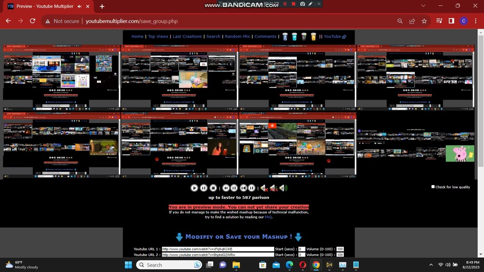Select the Preview - Youtube Multiplier tab

(x=48, y=6)
